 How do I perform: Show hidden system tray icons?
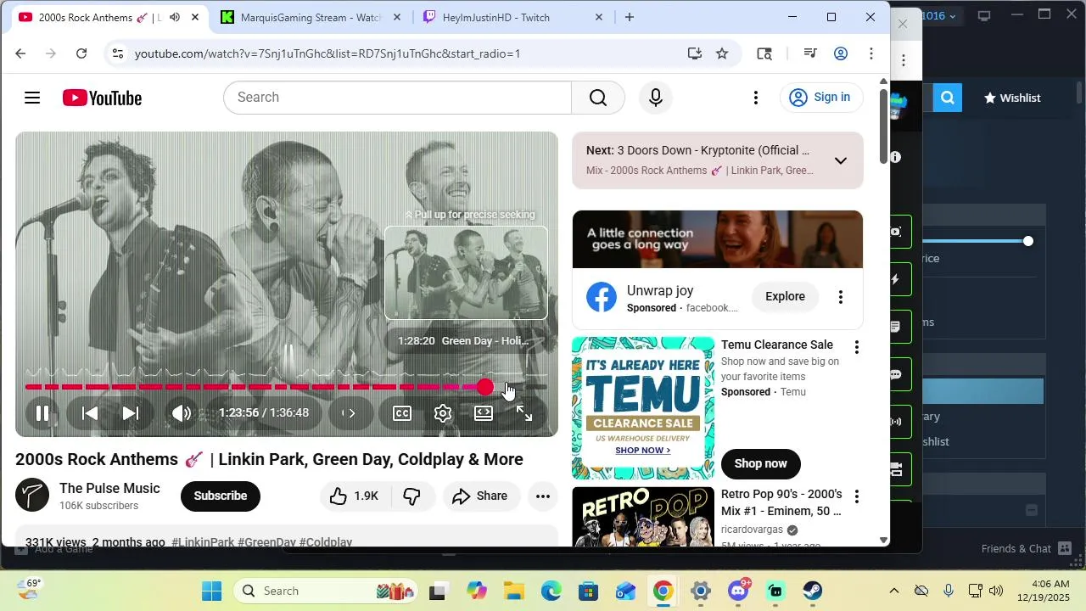coord(893,591)
